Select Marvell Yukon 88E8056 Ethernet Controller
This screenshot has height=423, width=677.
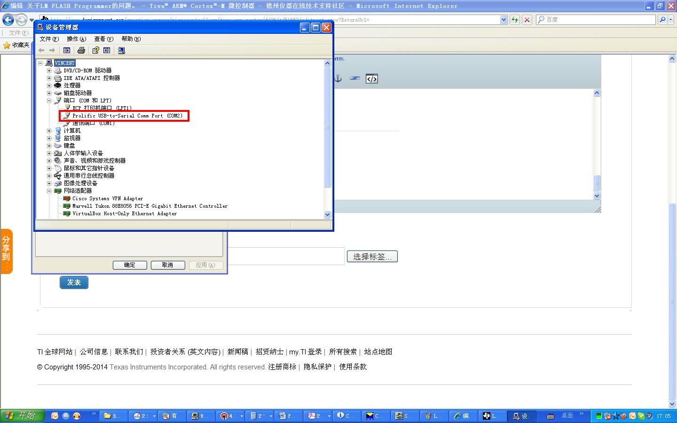(150, 206)
